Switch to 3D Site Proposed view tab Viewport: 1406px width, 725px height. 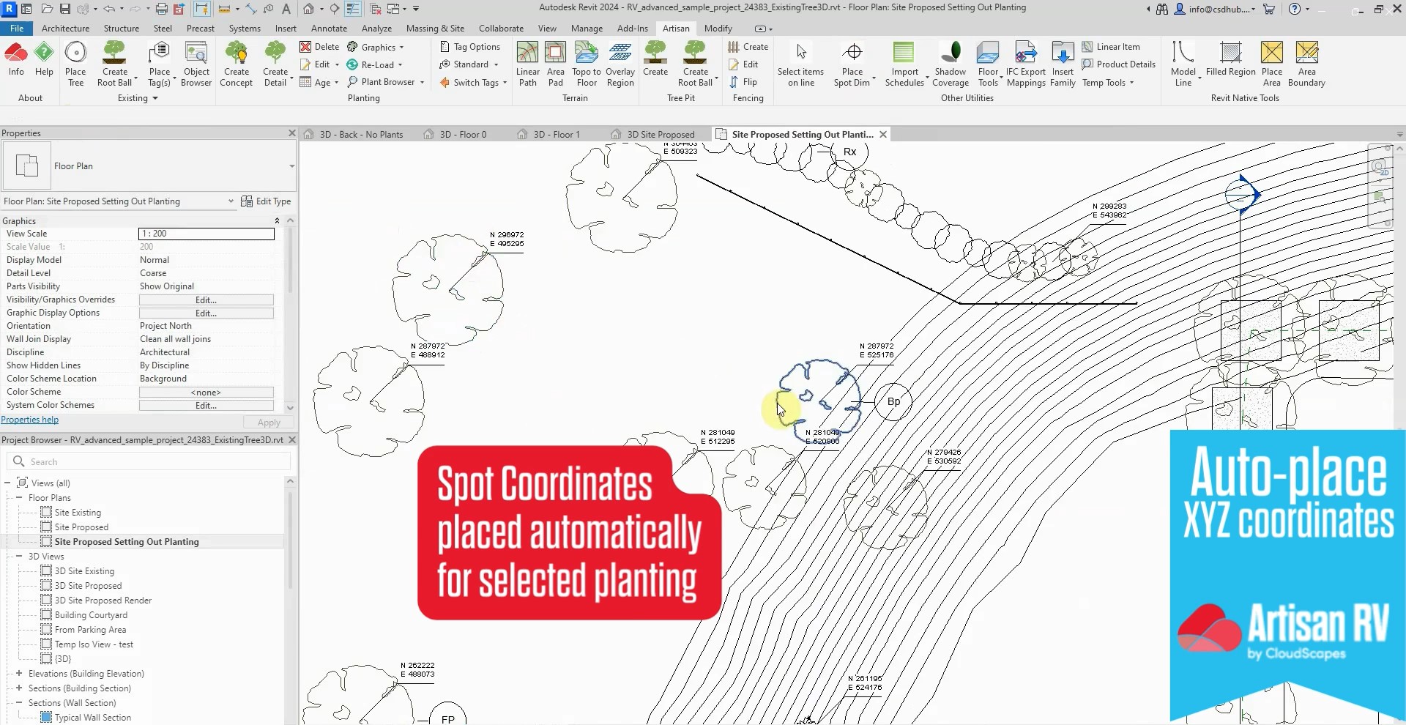[x=660, y=135]
